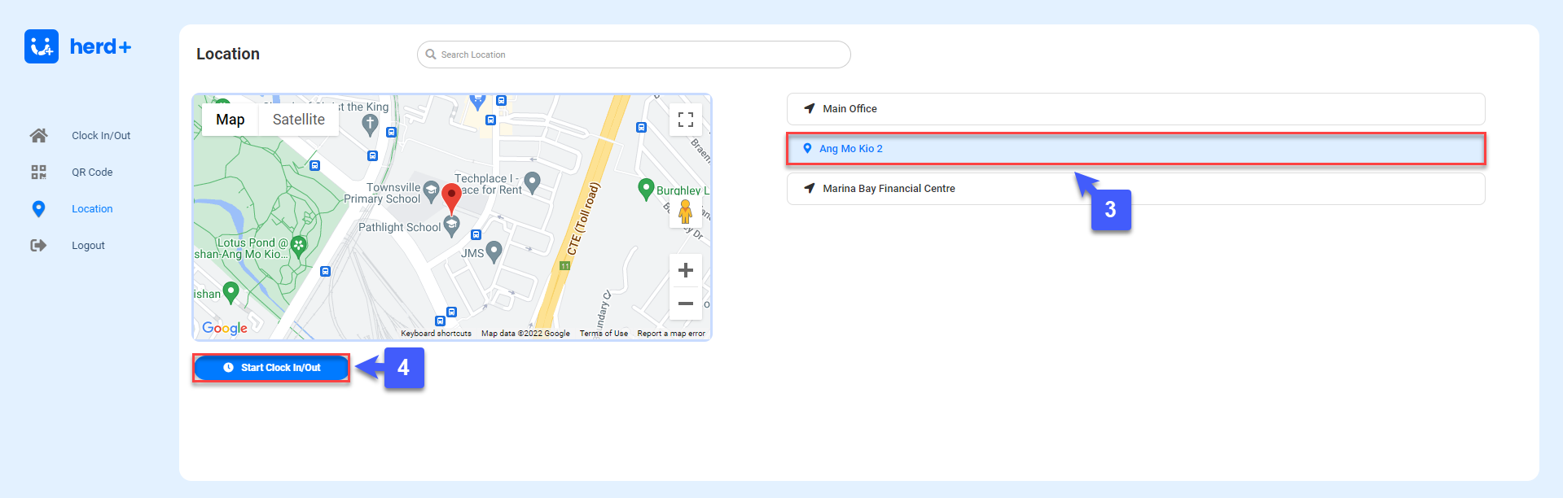Go to Location page
Image resolution: width=1563 pixels, height=498 pixels.
[x=92, y=209]
